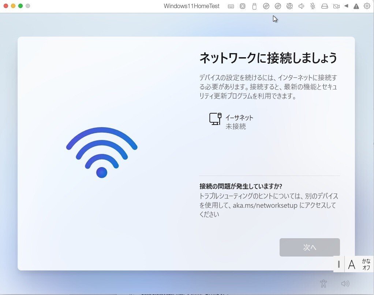Viewport: 374px width, 295px height.
Task: Close the VM window with red button
Action: (6, 6)
